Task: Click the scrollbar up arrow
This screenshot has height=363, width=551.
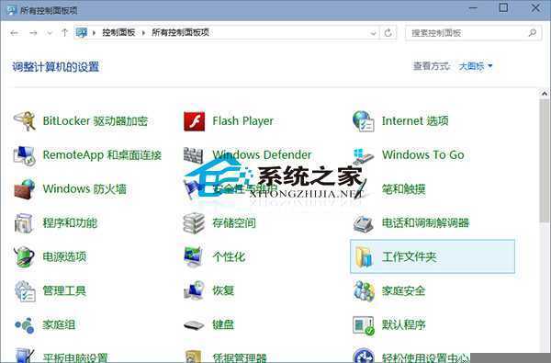Action: coord(545,94)
